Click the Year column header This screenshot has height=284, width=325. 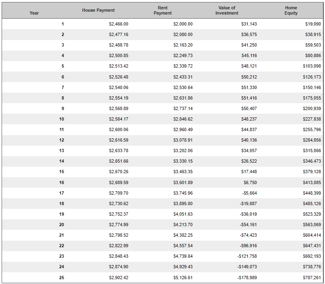(x=34, y=13)
